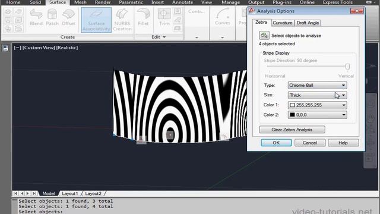Image resolution: width=380 pixels, height=214 pixels.
Task: Select the Layout1 tab
Action: click(x=70, y=193)
